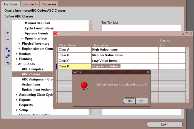This screenshot has height=129, width=194.
Task: Cancel deletion with No button
Action: [x=142, y=101]
